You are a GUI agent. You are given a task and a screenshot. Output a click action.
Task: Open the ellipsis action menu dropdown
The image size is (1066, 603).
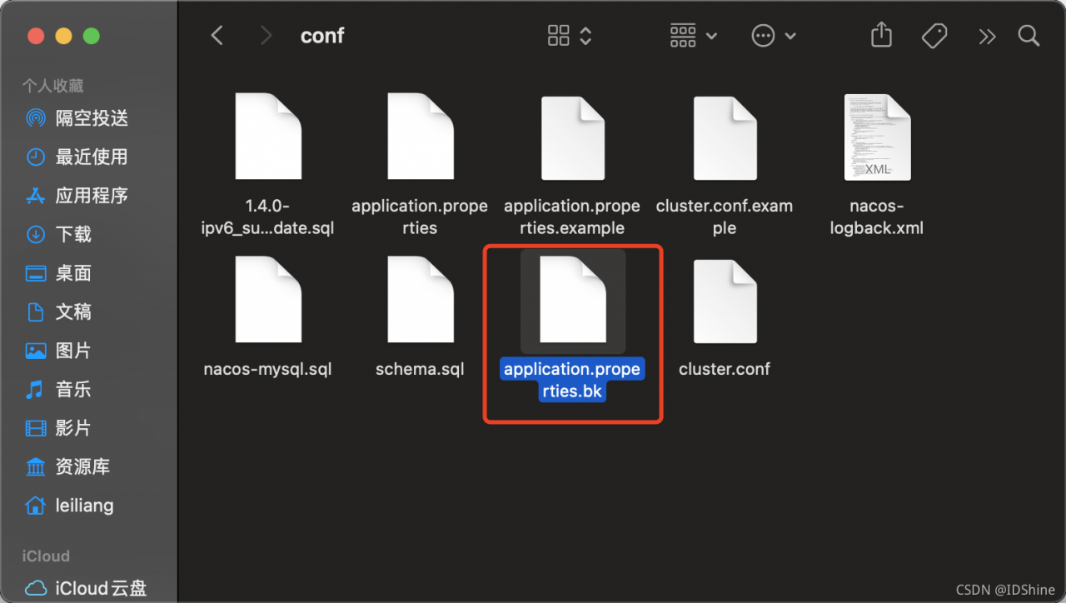coord(774,36)
